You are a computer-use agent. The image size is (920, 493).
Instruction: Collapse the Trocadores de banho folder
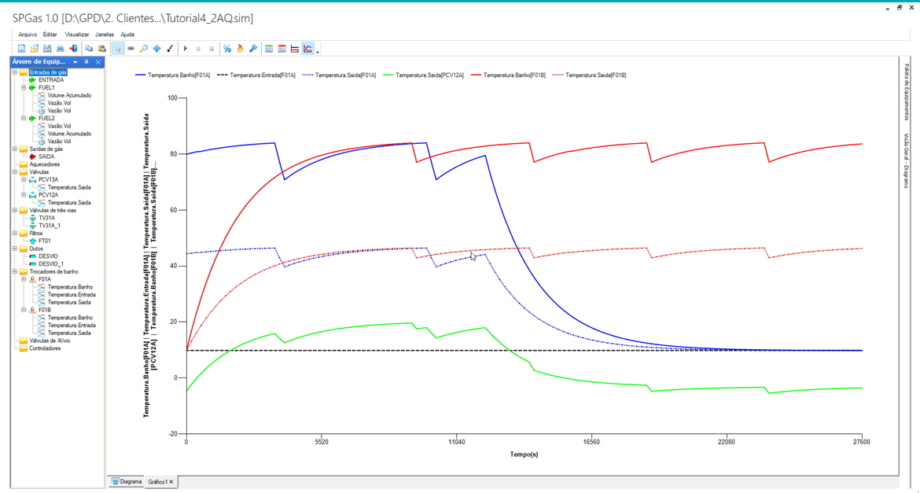14,272
